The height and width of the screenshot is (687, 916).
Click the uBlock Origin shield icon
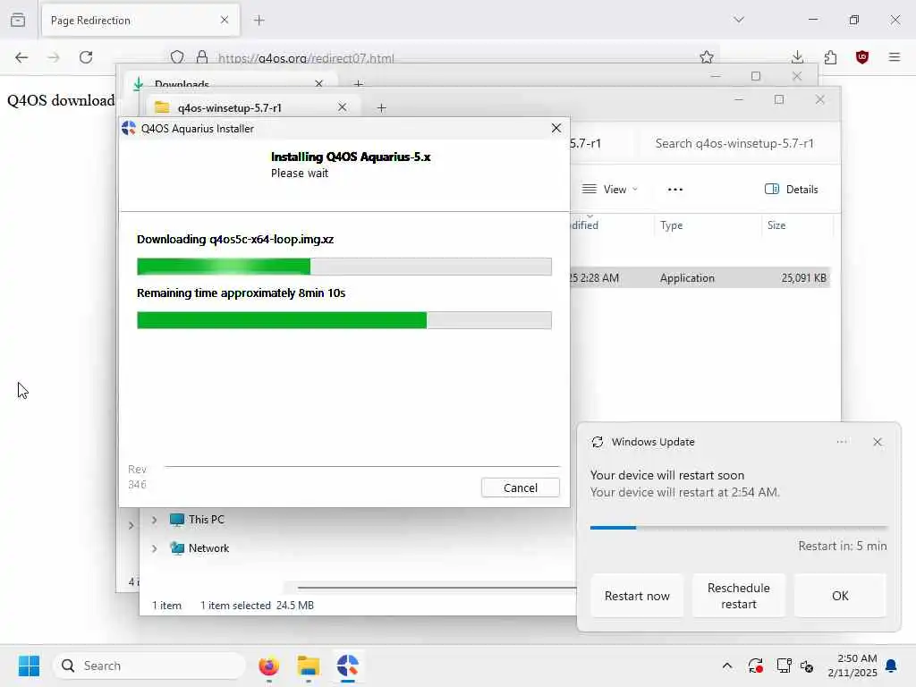(862, 57)
